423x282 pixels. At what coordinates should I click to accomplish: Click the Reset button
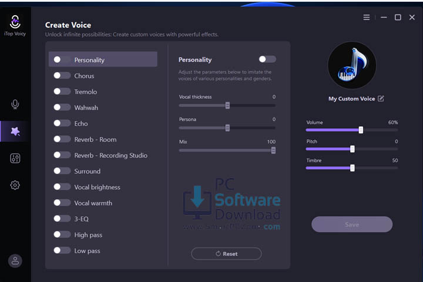click(x=226, y=254)
